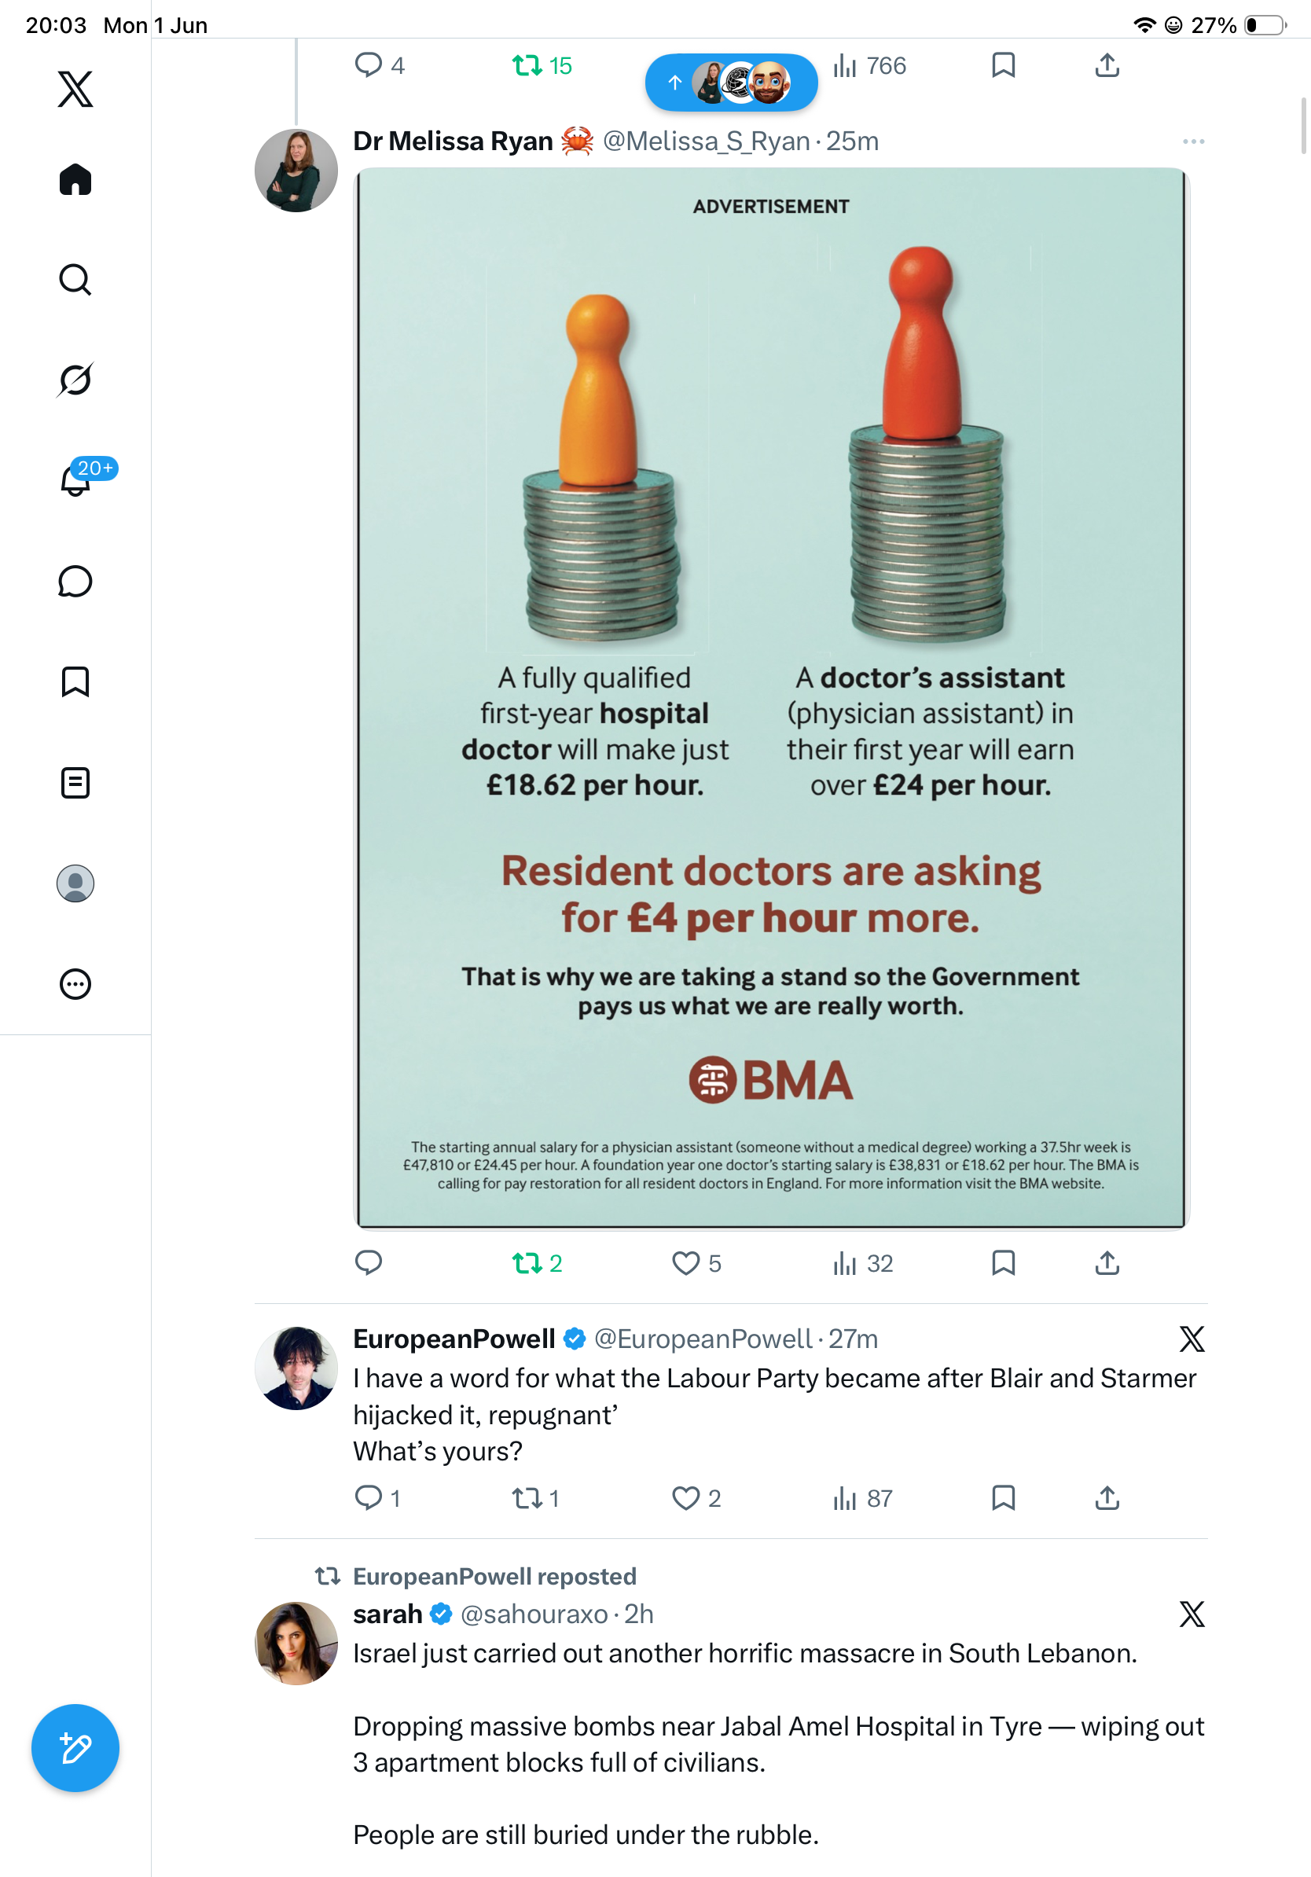This screenshot has width=1311, height=1877.
Task: Compose a new post
Action: click(75, 1749)
